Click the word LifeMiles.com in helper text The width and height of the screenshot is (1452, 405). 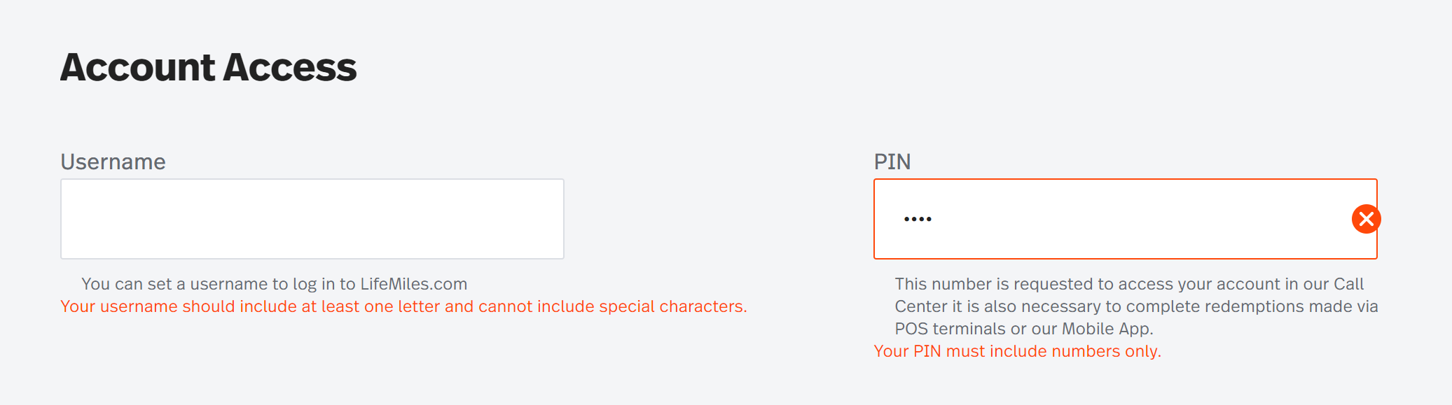pos(414,284)
